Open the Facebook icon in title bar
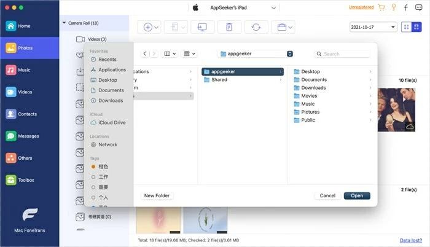 406,8
